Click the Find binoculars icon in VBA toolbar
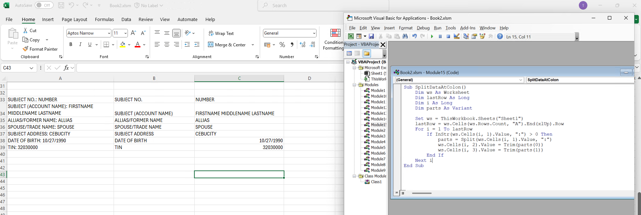The image size is (641, 215). click(405, 36)
